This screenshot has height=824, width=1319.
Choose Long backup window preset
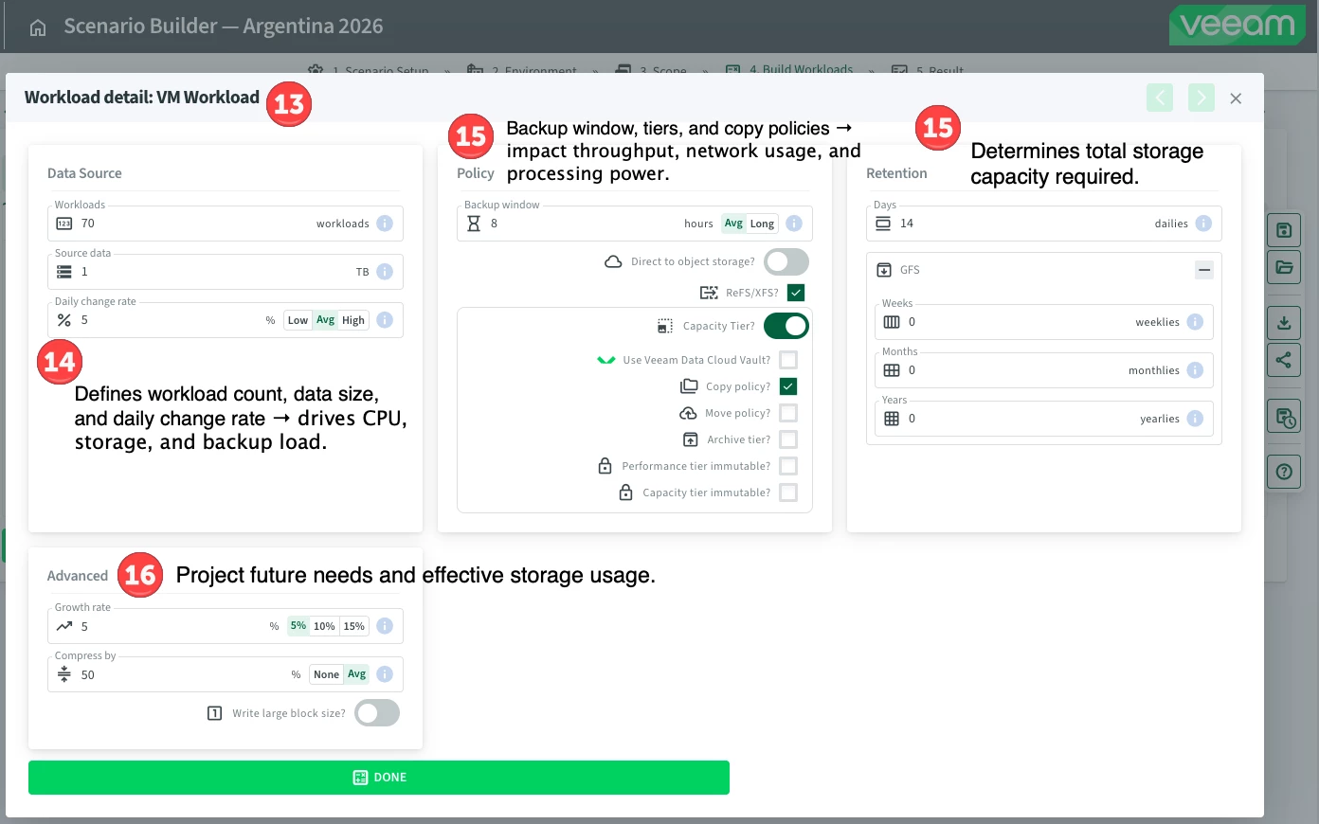coord(763,224)
